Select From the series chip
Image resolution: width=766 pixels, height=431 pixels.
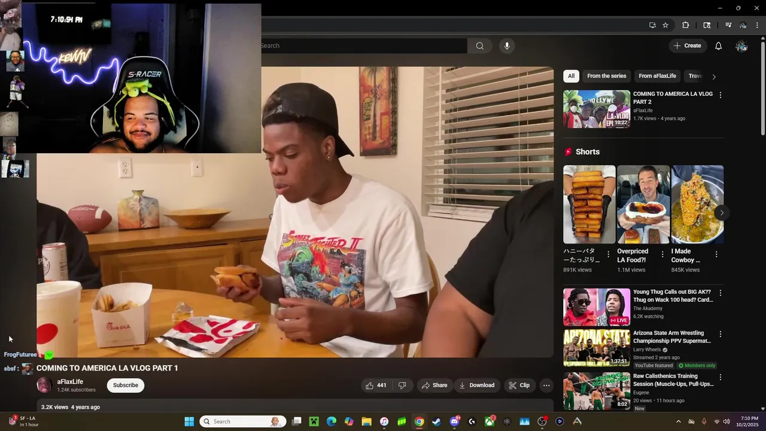pos(606,76)
